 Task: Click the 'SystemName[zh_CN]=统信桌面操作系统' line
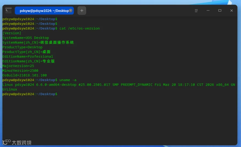[x=38, y=42]
